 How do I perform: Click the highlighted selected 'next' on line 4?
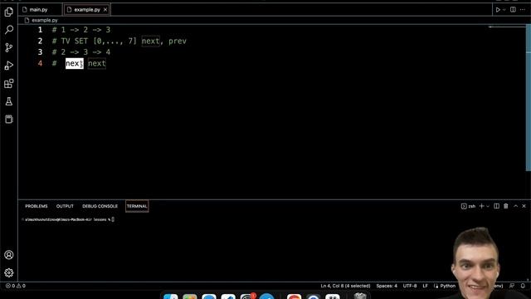point(74,63)
